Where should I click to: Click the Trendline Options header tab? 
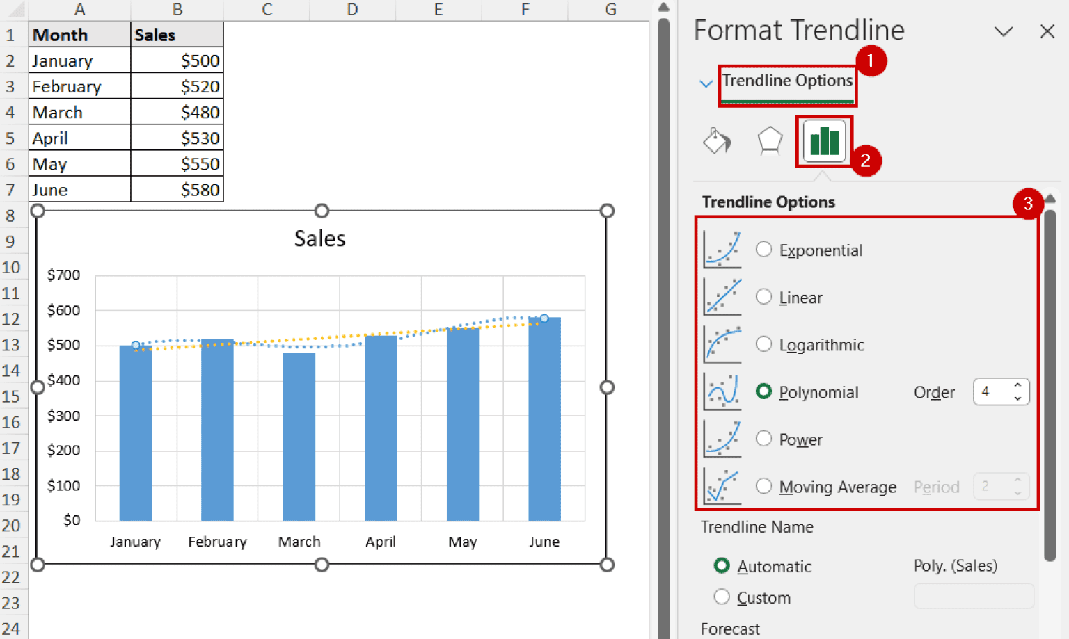pyautogui.click(x=786, y=81)
